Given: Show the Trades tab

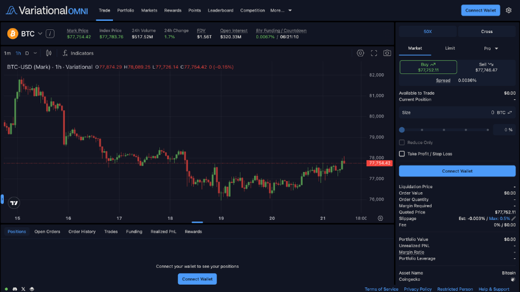Looking at the screenshot, I should click(110, 232).
